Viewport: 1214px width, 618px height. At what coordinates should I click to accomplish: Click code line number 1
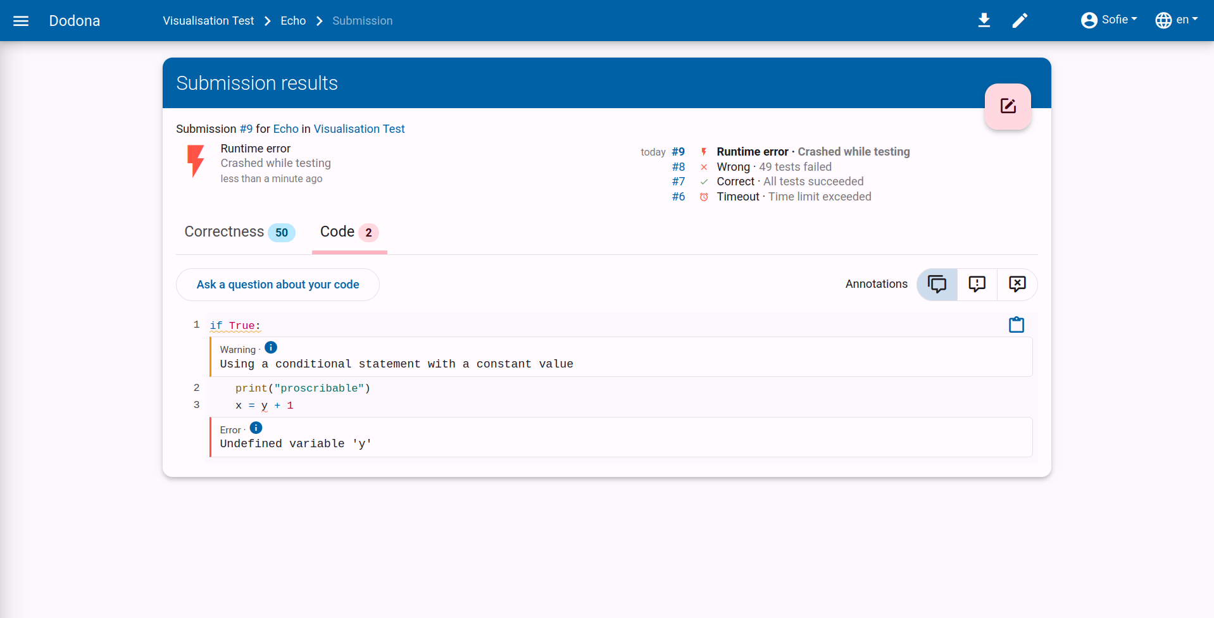tap(196, 324)
